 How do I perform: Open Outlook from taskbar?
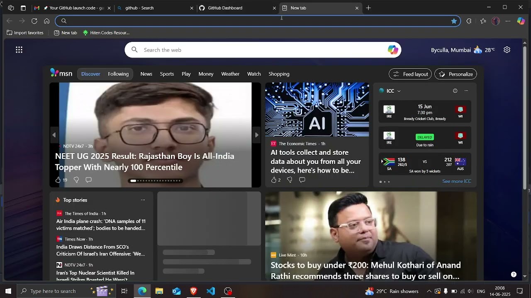click(176, 291)
